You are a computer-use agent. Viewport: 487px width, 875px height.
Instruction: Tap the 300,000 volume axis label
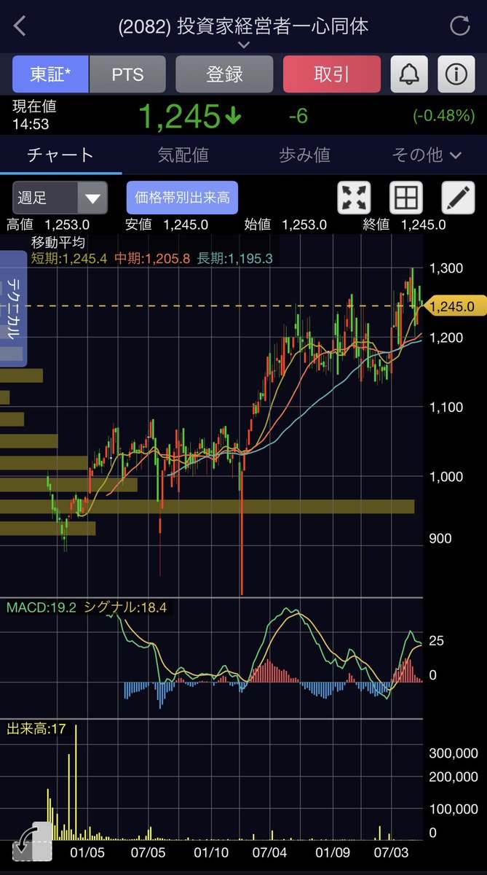click(453, 753)
